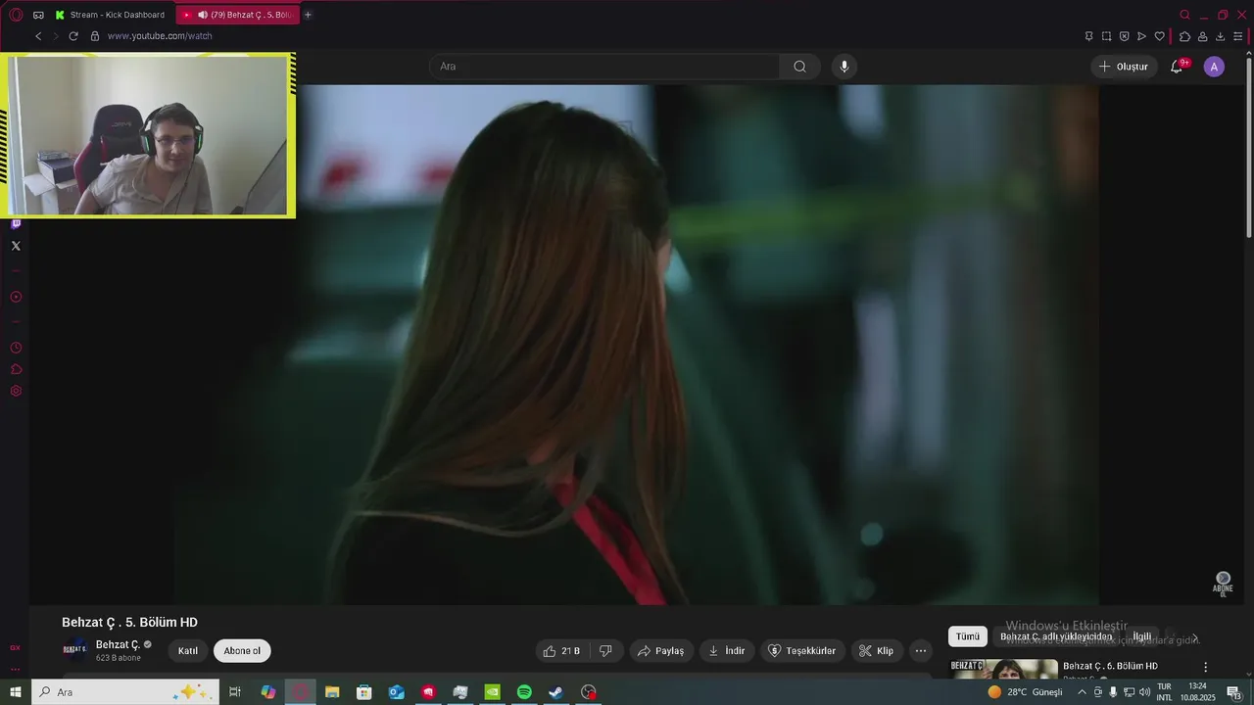Image resolution: width=1254 pixels, height=705 pixels.
Task: Click the Teşekkürler thanks button
Action: click(802, 651)
